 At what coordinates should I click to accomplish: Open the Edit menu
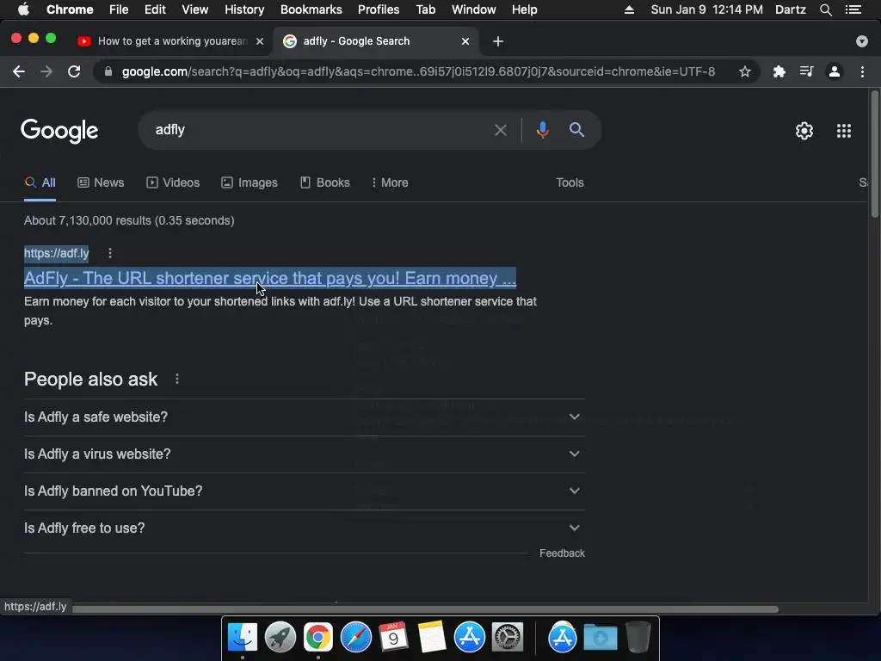(155, 9)
